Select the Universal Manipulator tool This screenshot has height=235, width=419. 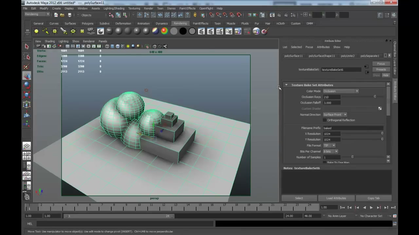tap(27, 104)
